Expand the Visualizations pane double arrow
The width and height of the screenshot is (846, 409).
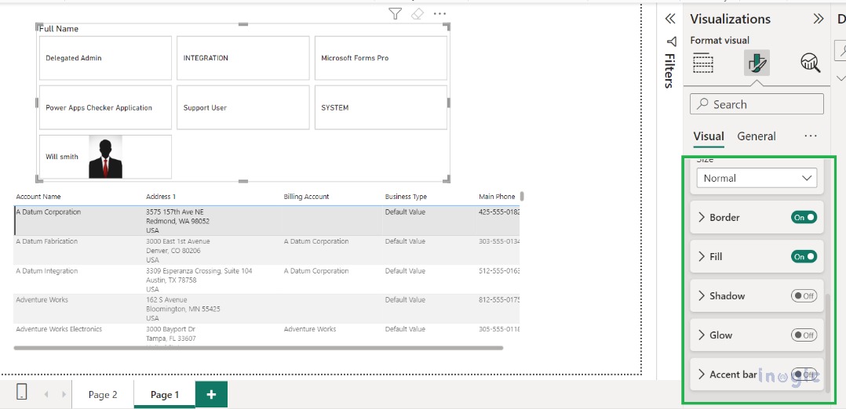(x=819, y=19)
